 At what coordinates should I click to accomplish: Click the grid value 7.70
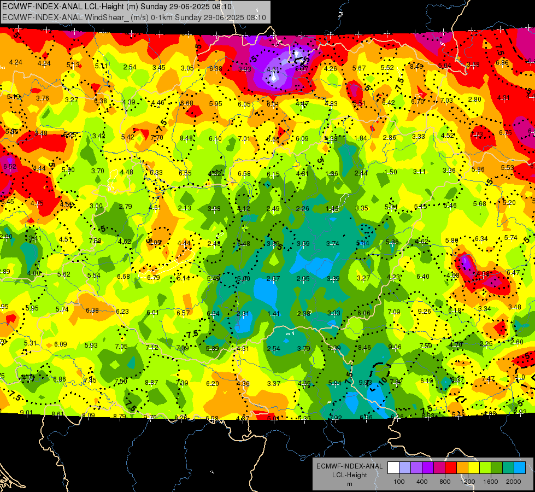[x=157, y=138]
